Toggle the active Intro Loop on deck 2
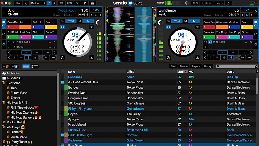The width and height of the screenshot is (259, 146). [210, 42]
